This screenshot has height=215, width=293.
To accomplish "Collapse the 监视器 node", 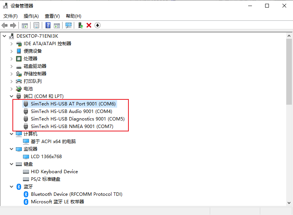I will click(x=12, y=149).
